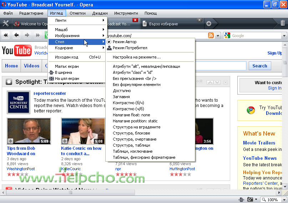Click the page icon of the Бързо избиране tab
The width and height of the screenshot is (288, 203).
tap(145, 24)
